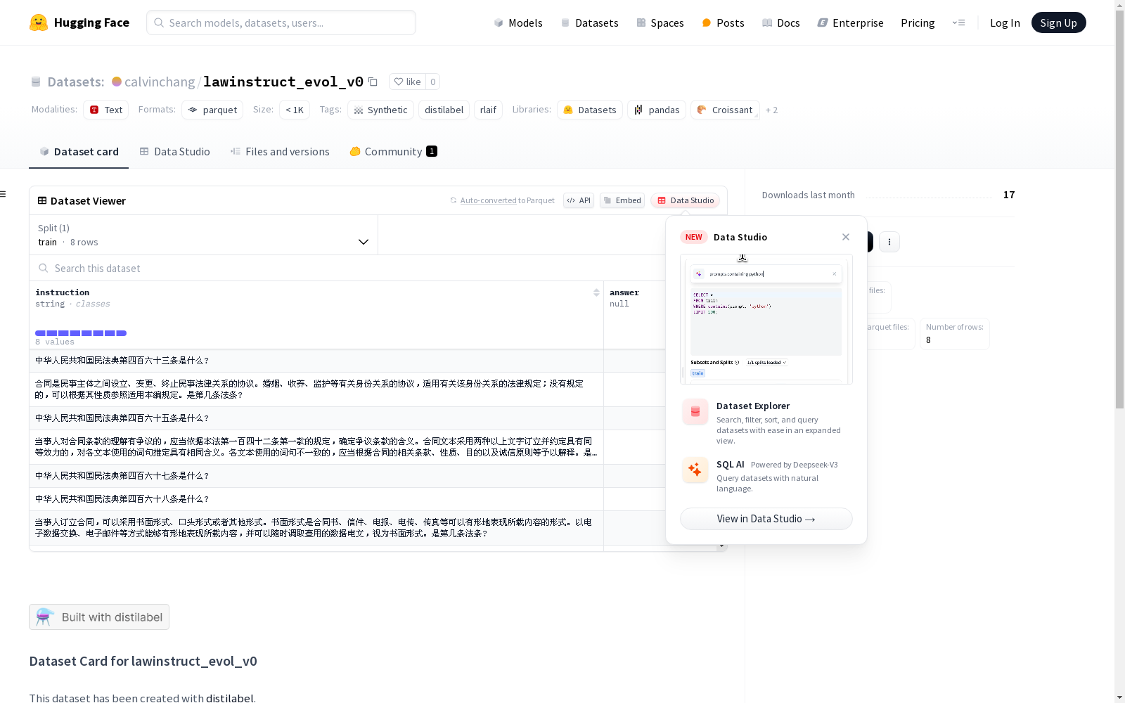Copy dataset name to clipboard icon
Viewport: 1125px width, 703px height.
click(x=373, y=82)
